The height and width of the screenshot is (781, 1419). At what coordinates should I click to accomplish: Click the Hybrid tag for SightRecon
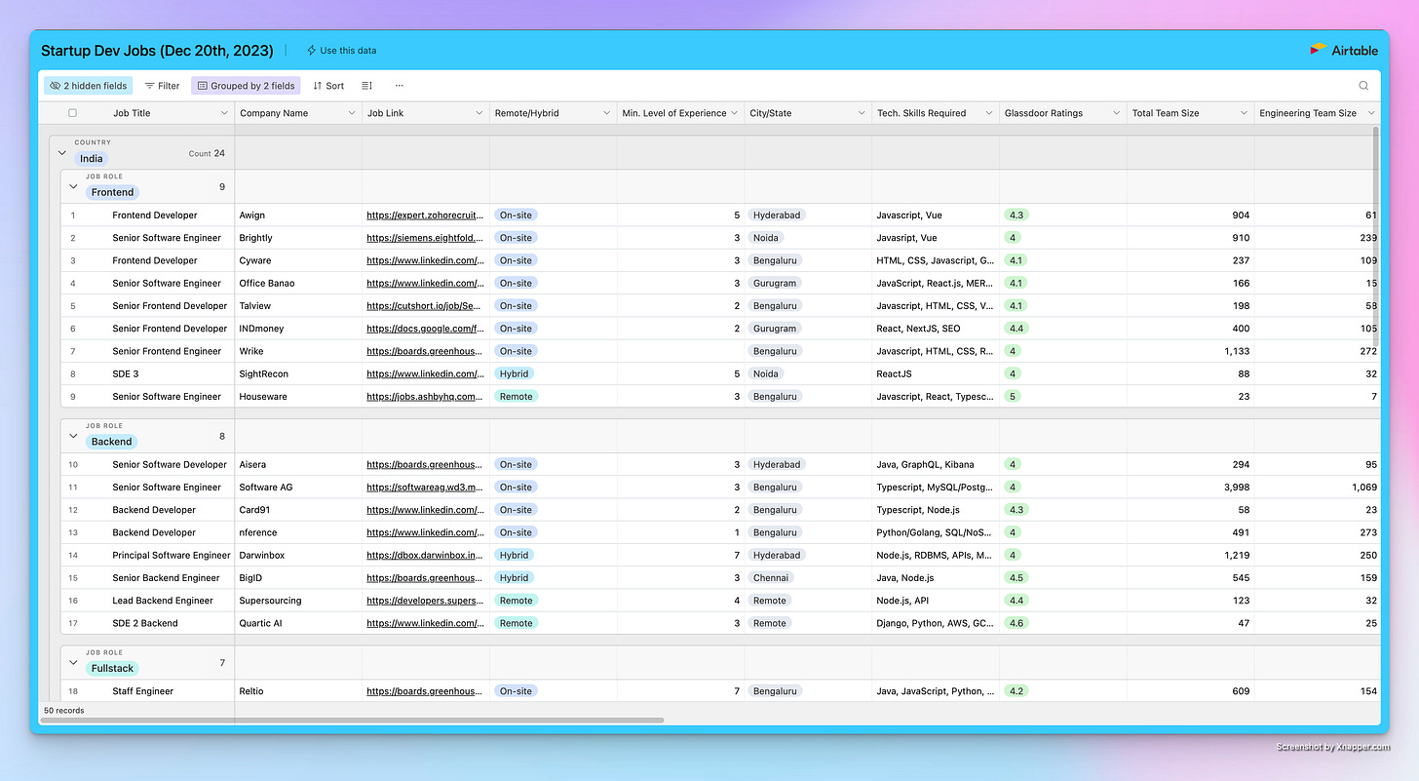(x=514, y=373)
